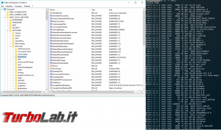Open the File menu

click(x=2, y=6)
